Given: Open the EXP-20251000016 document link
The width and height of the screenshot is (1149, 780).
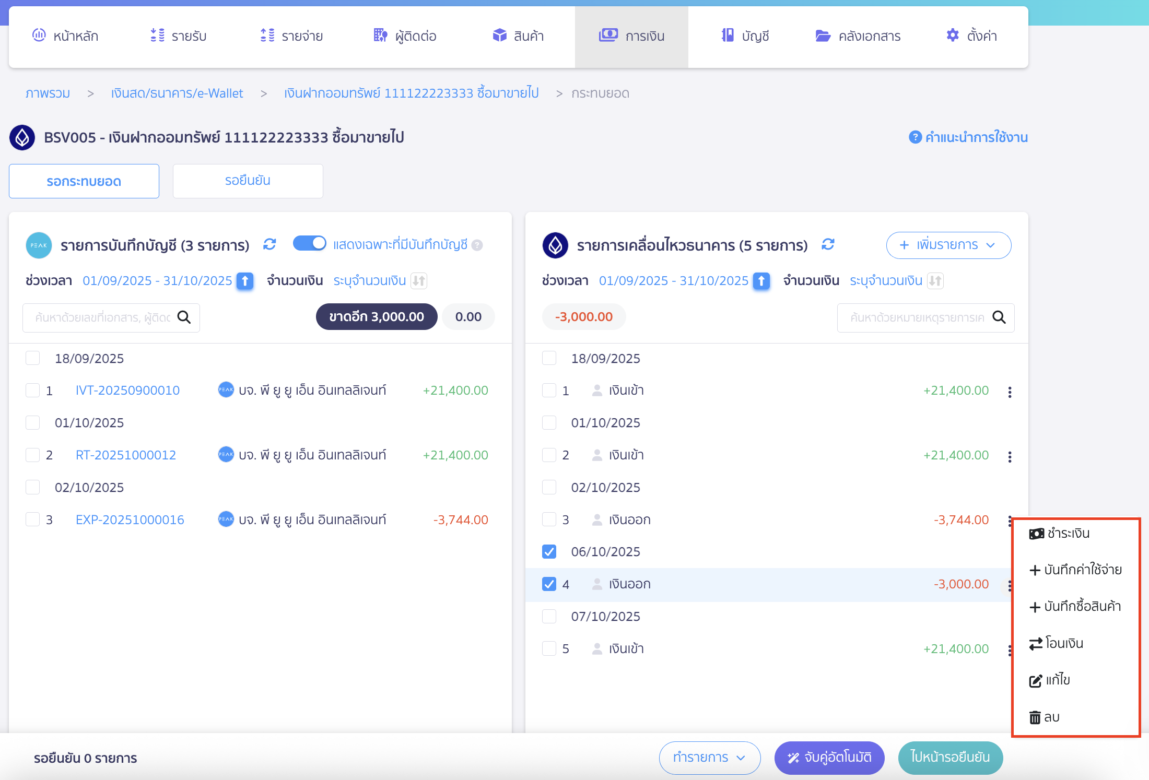Looking at the screenshot, I should (130, 520).
